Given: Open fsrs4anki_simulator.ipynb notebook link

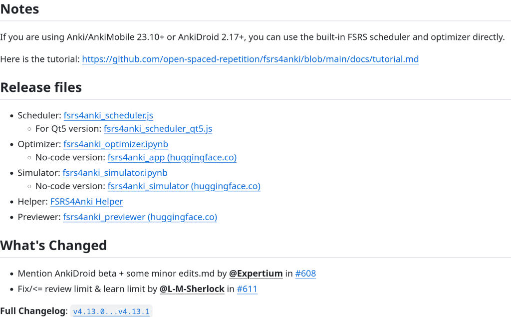Looking at the screenshot, I should coord(115,173).
